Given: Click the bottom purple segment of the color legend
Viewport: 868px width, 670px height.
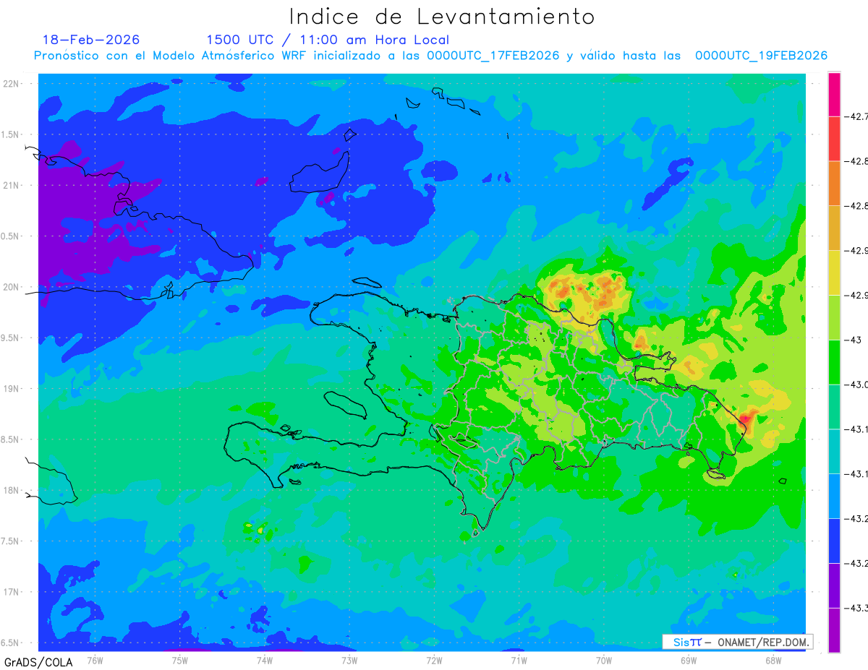Looking at the screenshot, I should point(834,630).
